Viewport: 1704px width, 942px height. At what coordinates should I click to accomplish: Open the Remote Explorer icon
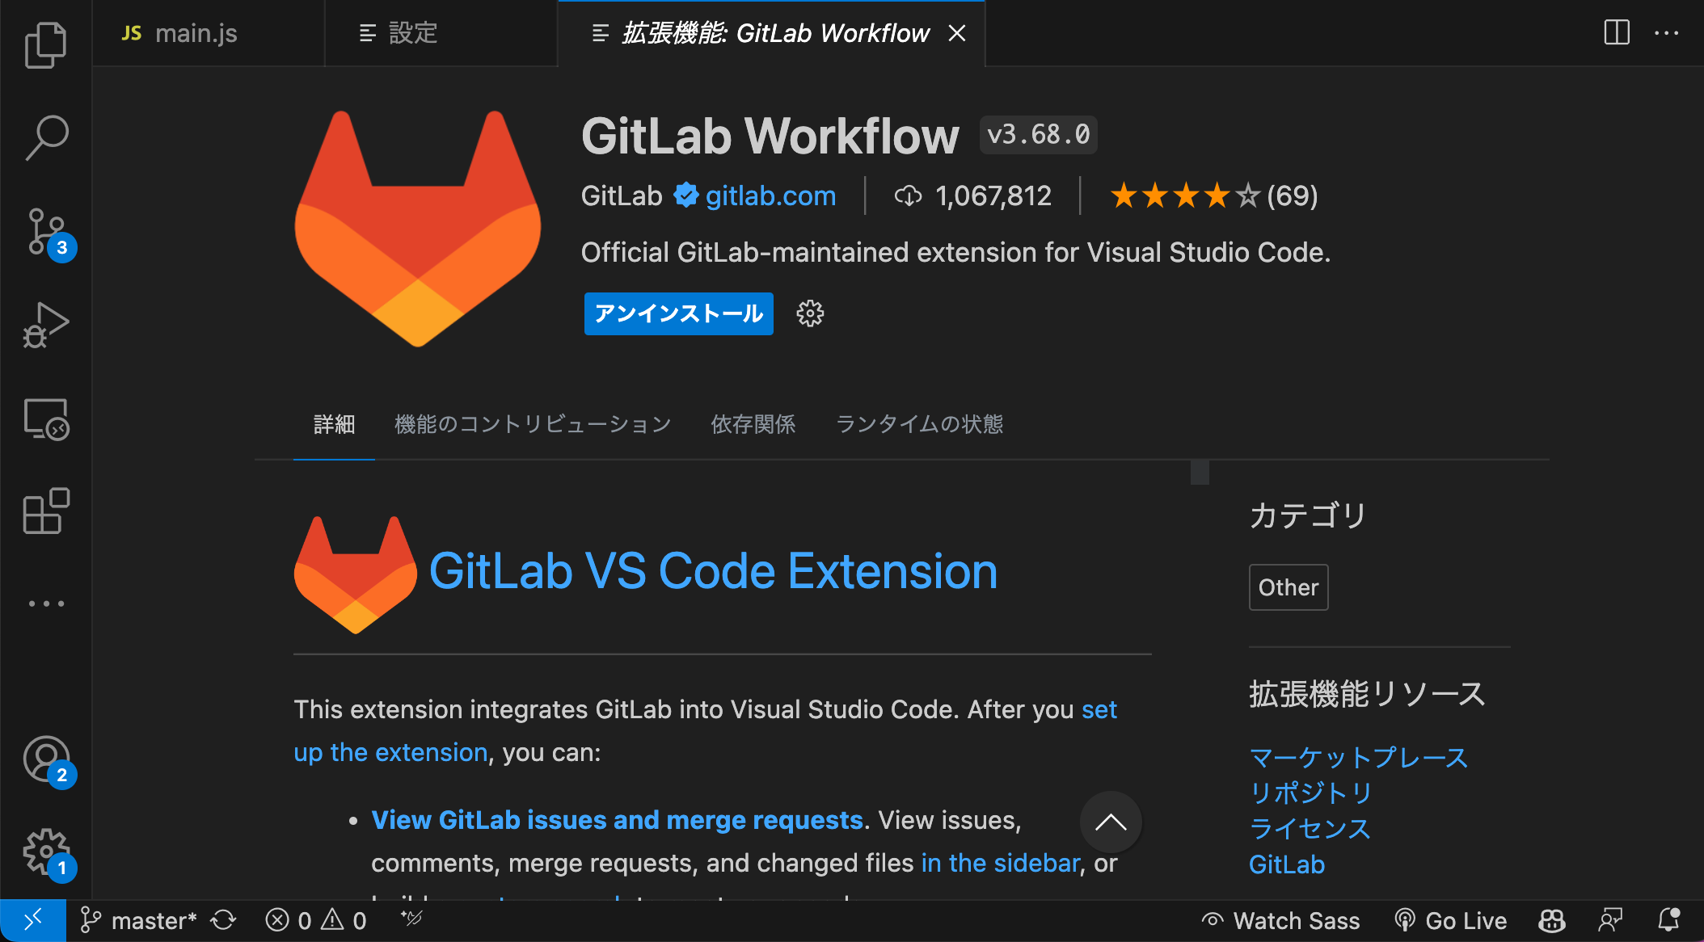click(x=46, y=419)
